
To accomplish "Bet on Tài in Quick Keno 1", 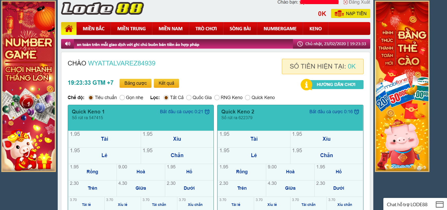I will click(104, 139).
